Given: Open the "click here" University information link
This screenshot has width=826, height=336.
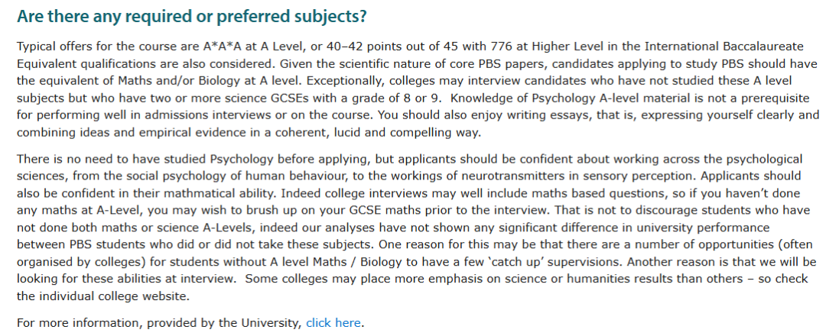Looking at the screenshot, I should pyautogui.click(x=333, y=322).
